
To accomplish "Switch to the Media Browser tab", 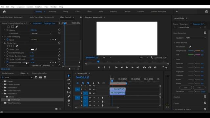I will click(8, 73).
